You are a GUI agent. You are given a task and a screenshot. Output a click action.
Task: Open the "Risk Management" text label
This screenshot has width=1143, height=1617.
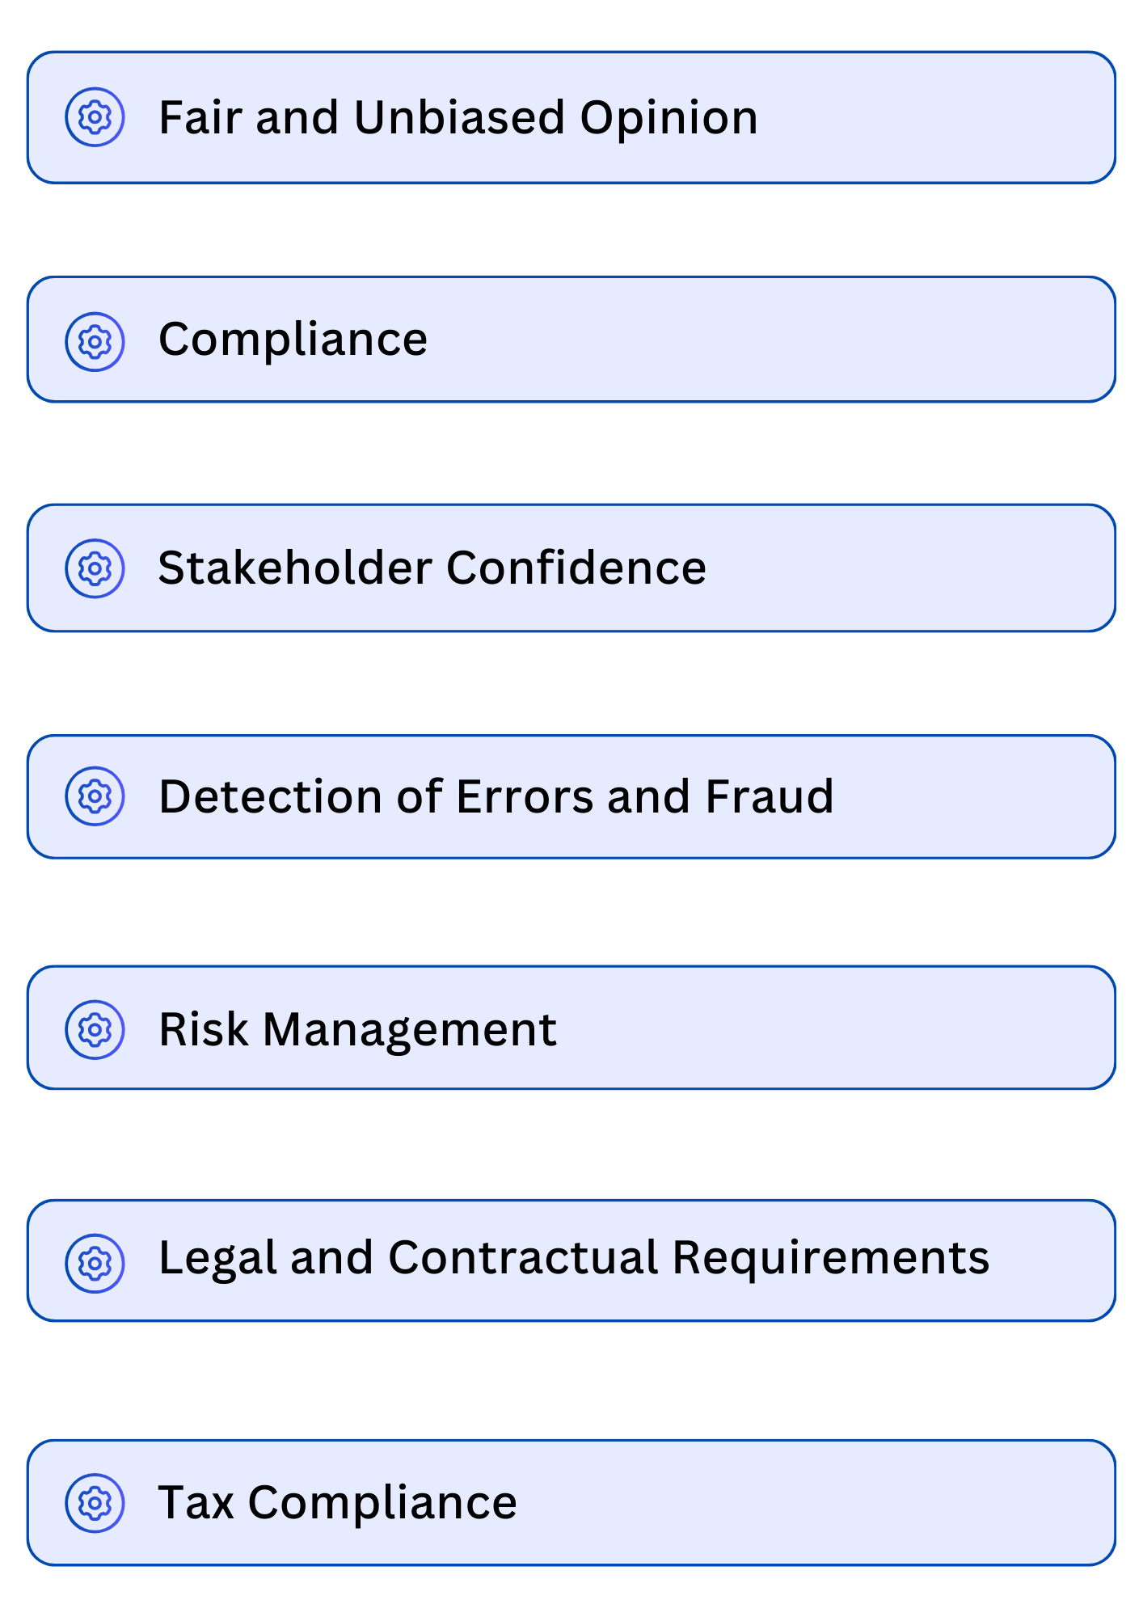click(x=357, y=1029)
